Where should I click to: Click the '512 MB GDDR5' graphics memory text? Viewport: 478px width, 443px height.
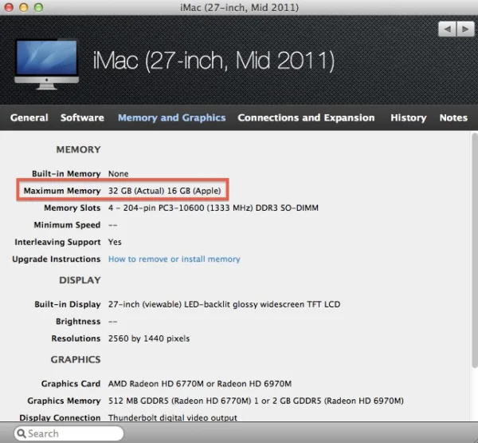256,401
